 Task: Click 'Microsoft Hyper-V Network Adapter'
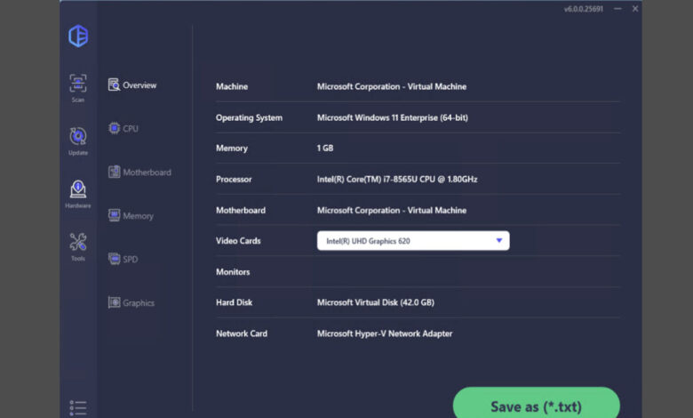(385, 334)
